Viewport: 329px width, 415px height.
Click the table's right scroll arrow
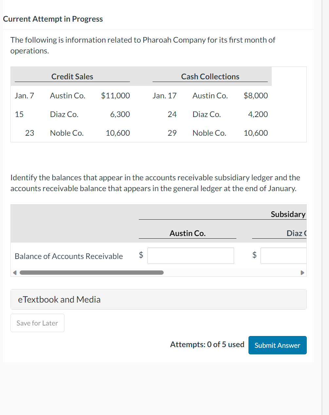tap(302, 273)
